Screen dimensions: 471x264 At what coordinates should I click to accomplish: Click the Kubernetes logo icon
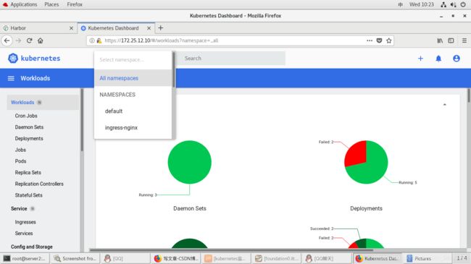coord(13,58)
